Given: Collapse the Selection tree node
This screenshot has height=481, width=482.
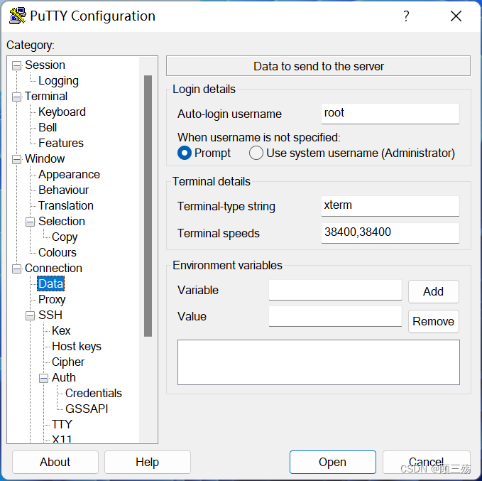Looking at the screenshot, I should [x=30, y=222].
